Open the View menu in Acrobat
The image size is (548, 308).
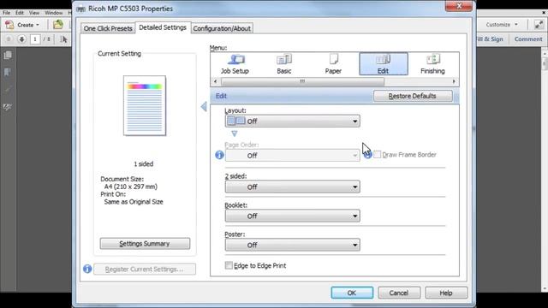click(x=34, y=13)
